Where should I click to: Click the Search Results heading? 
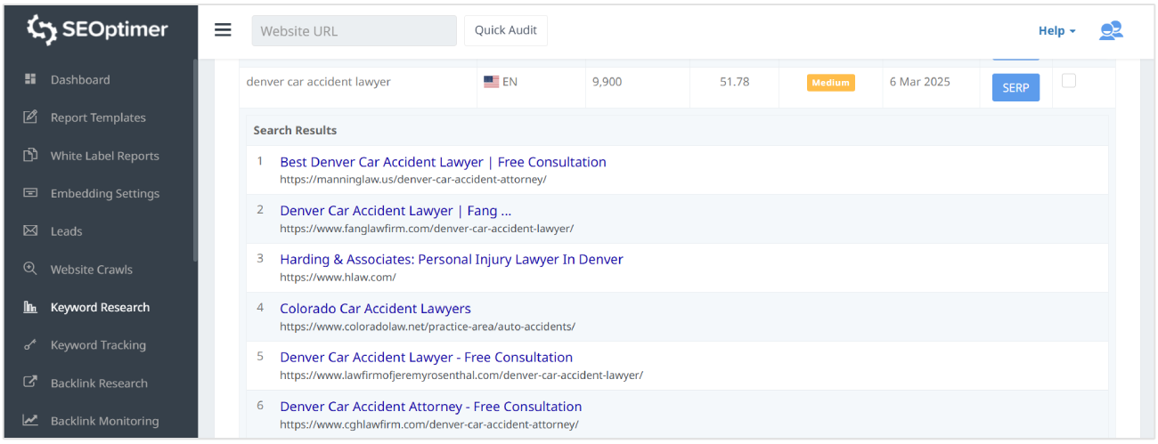click(295, 130)
